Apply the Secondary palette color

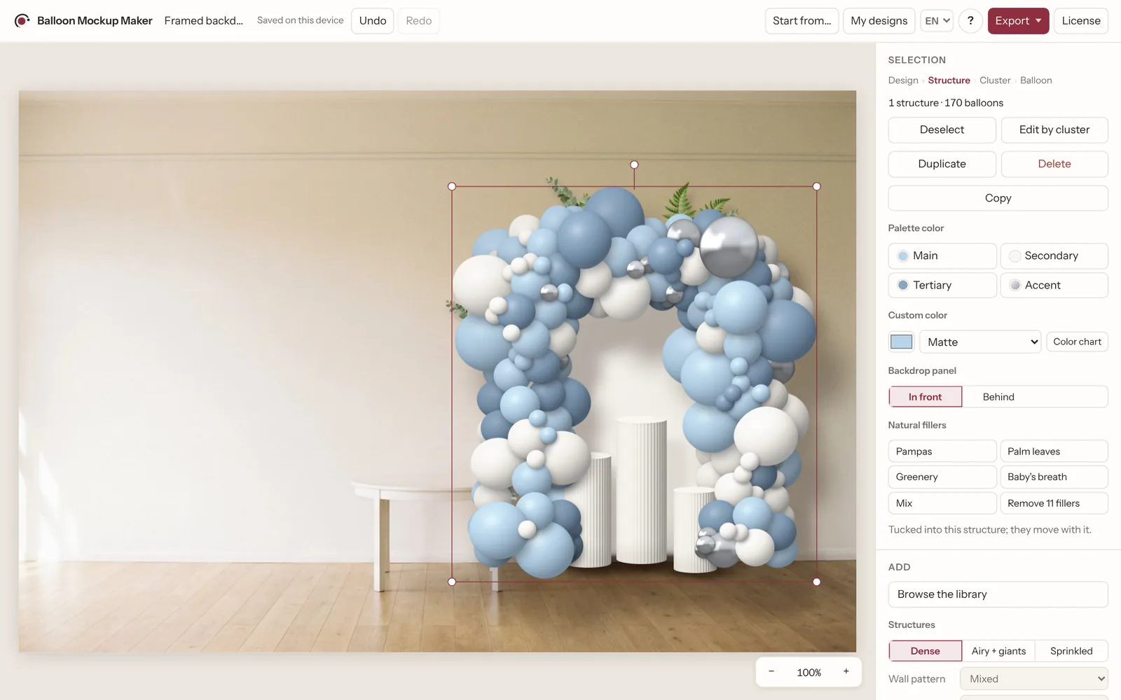[x=1054, y=256]
